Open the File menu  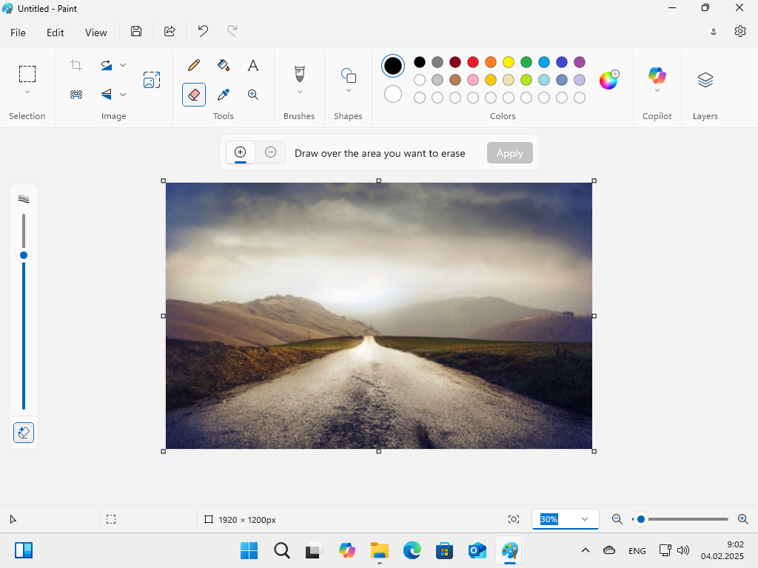point(17,33)
